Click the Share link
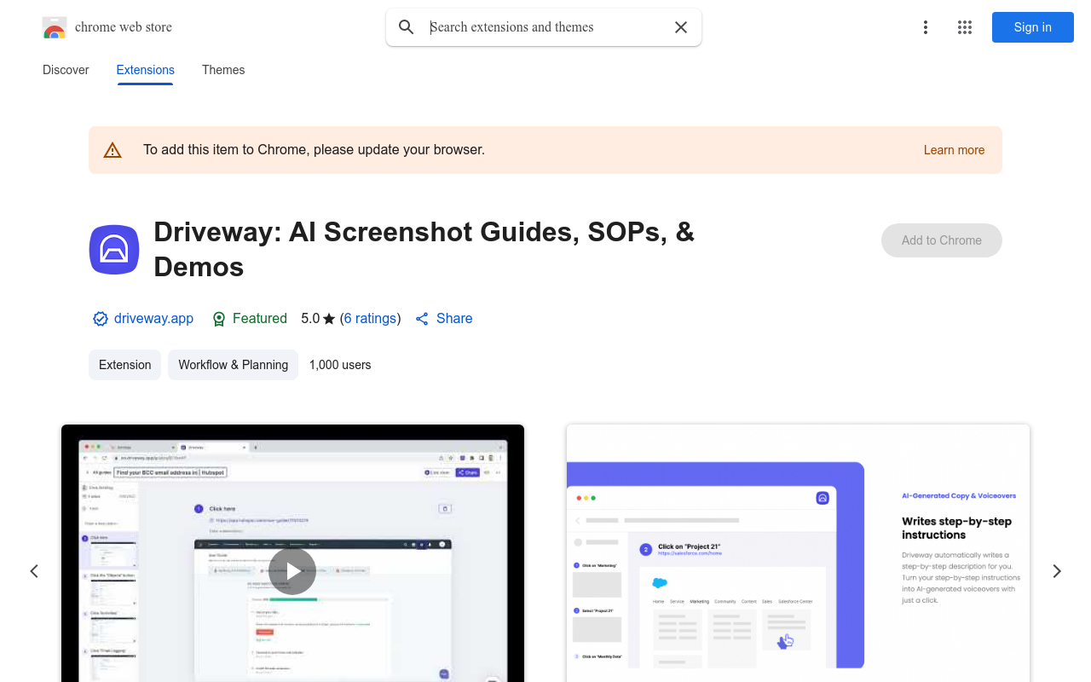 pyautogui.click(x=454, y=319)
